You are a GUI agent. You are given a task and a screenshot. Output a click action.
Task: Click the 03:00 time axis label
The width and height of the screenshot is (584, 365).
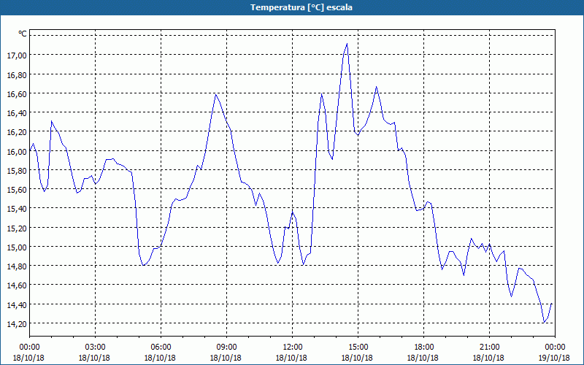(x=95, y=347)
